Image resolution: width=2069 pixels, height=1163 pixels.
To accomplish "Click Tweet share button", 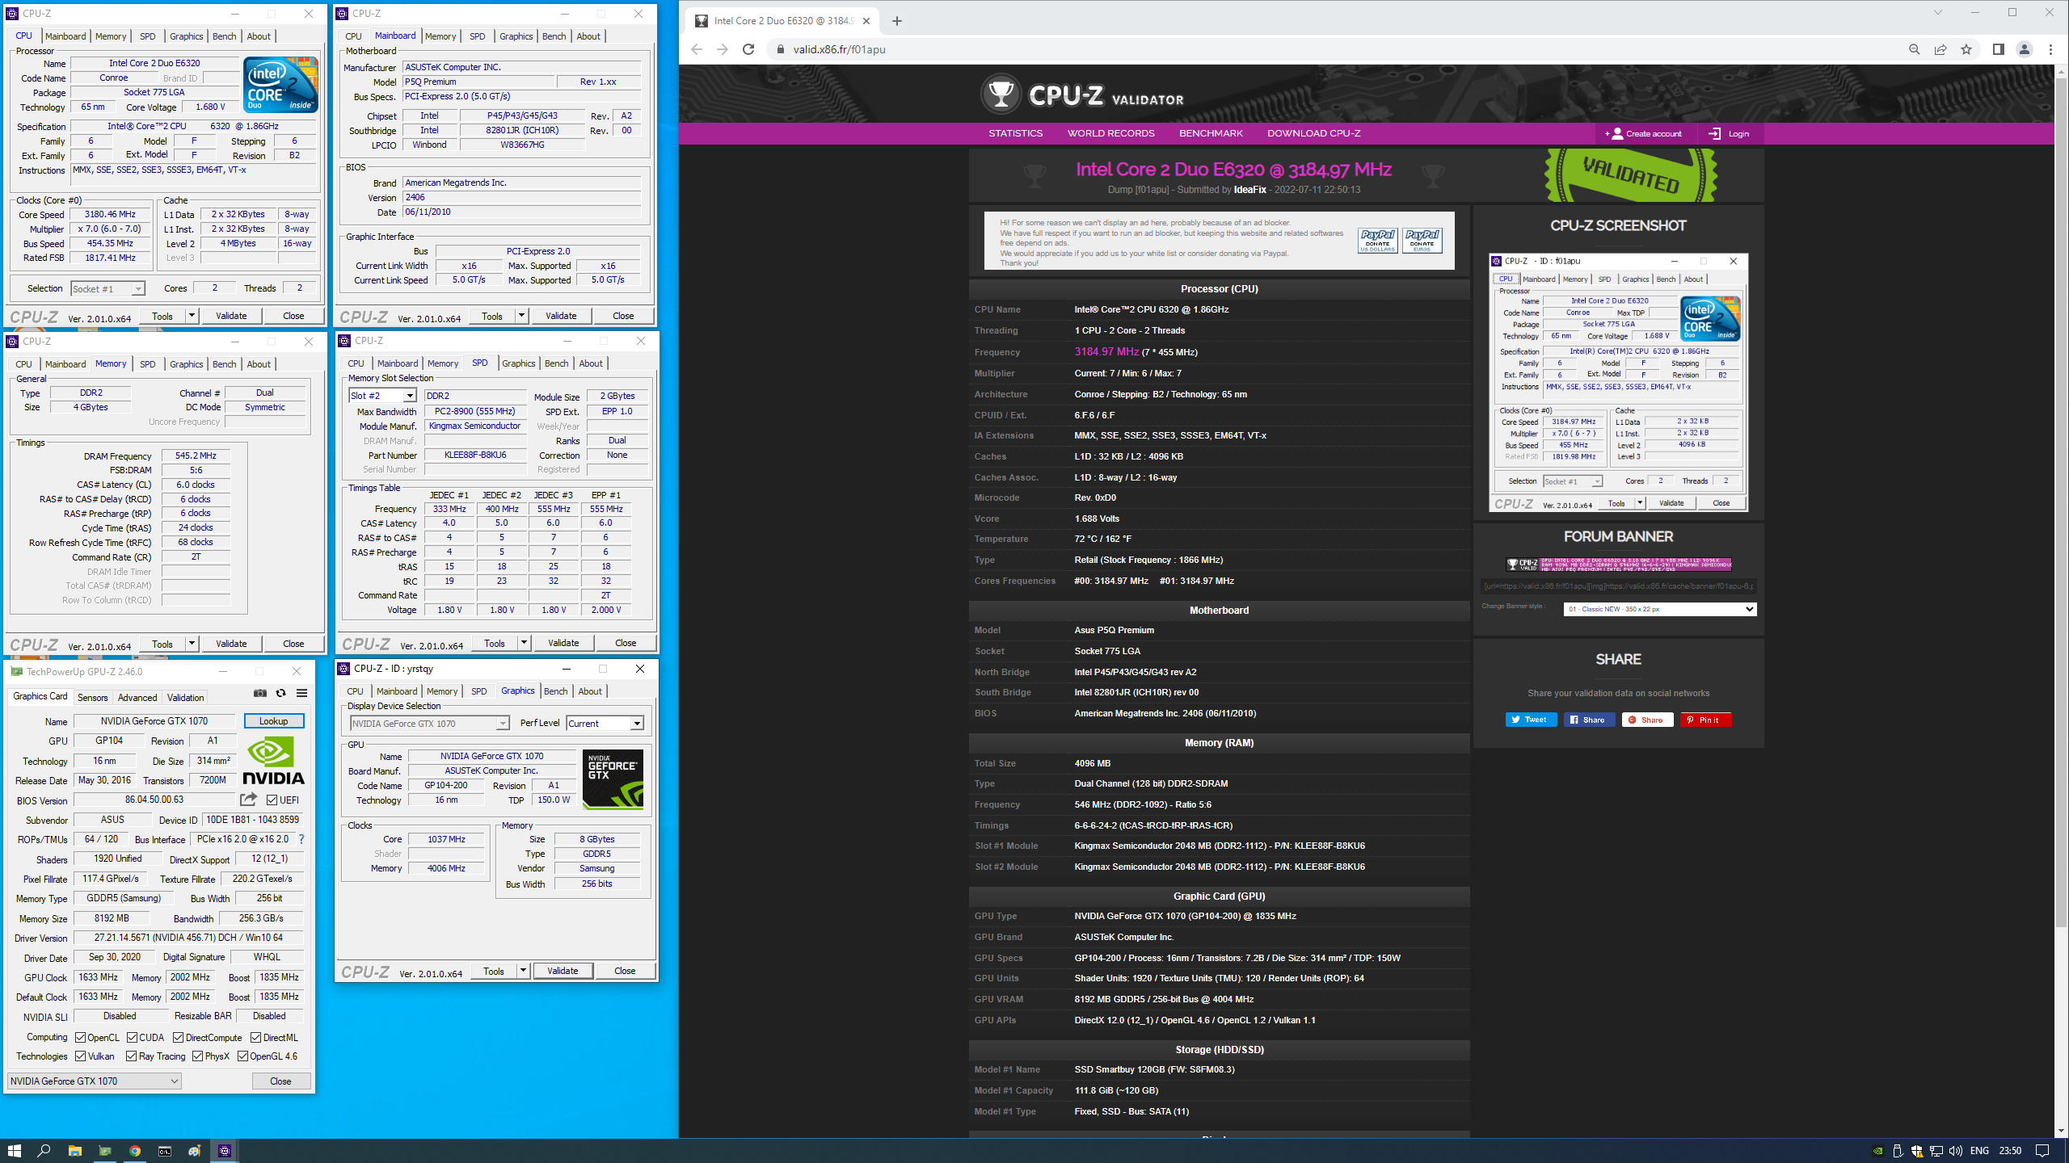I will 1531,720.
